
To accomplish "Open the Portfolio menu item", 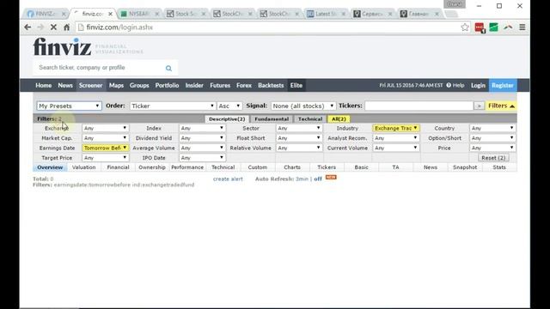I will [167, 86].
